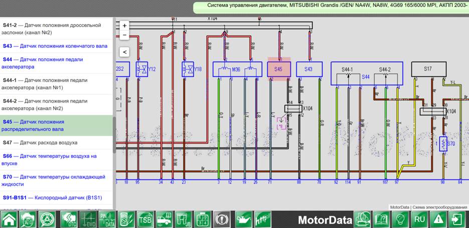The image size is (469, 228).
Task: Open the DTC fault codes icon
Action: (x=69, y=219)
